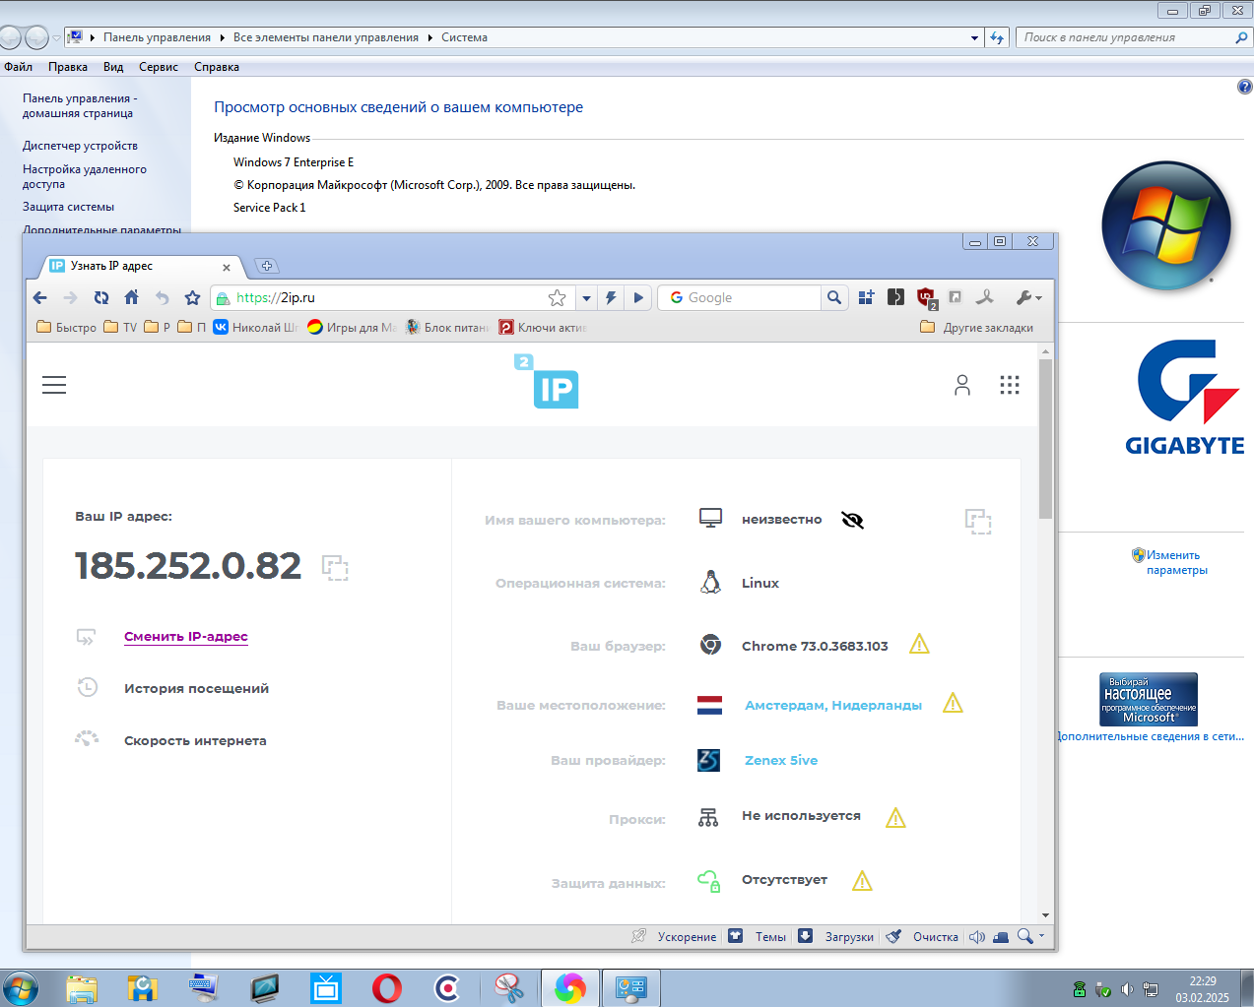
Task: Open 'История посещений'
Action: pos(196,689)
